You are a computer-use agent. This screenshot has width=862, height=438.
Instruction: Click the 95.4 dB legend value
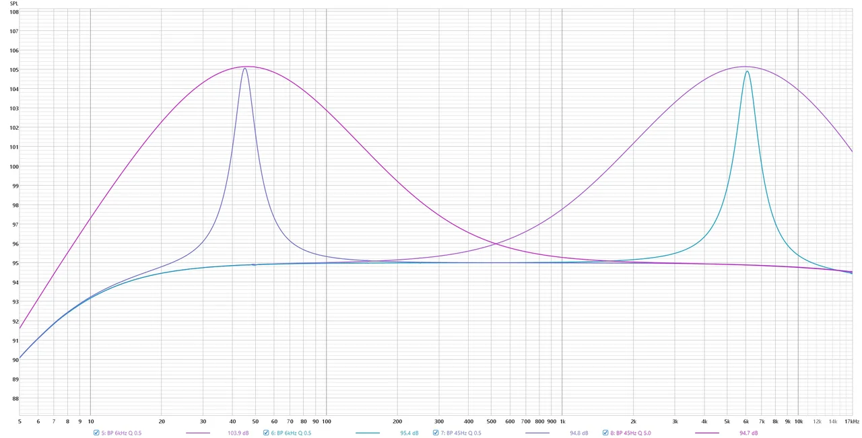tap(409, 433)
